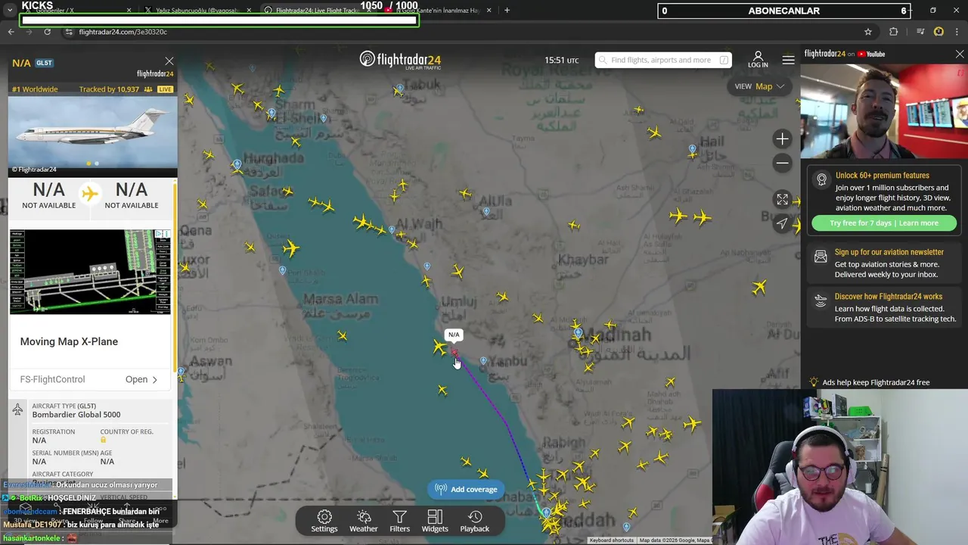968x545 pixels.
Task: Open the browser media controls icon
Action: pyautogui.click(x=920, y=32)
